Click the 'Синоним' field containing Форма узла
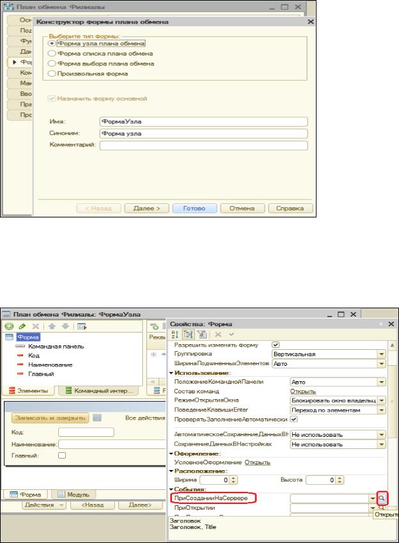399x543 pixels. (203, 133)
